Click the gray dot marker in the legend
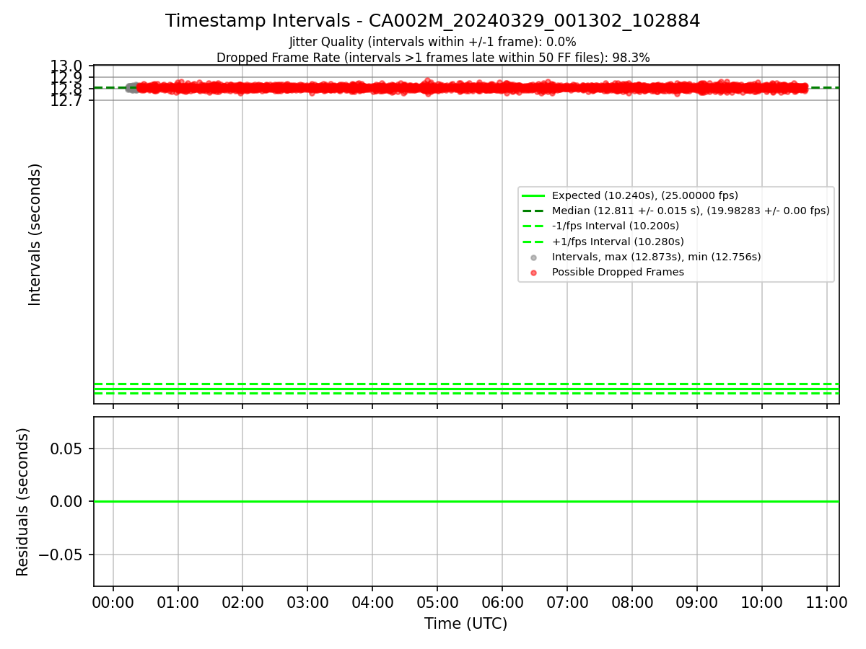866x649 pixels. (x=533, y=257)
